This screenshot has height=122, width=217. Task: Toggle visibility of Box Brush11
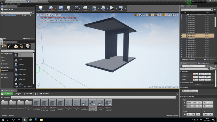pos(181,37)
